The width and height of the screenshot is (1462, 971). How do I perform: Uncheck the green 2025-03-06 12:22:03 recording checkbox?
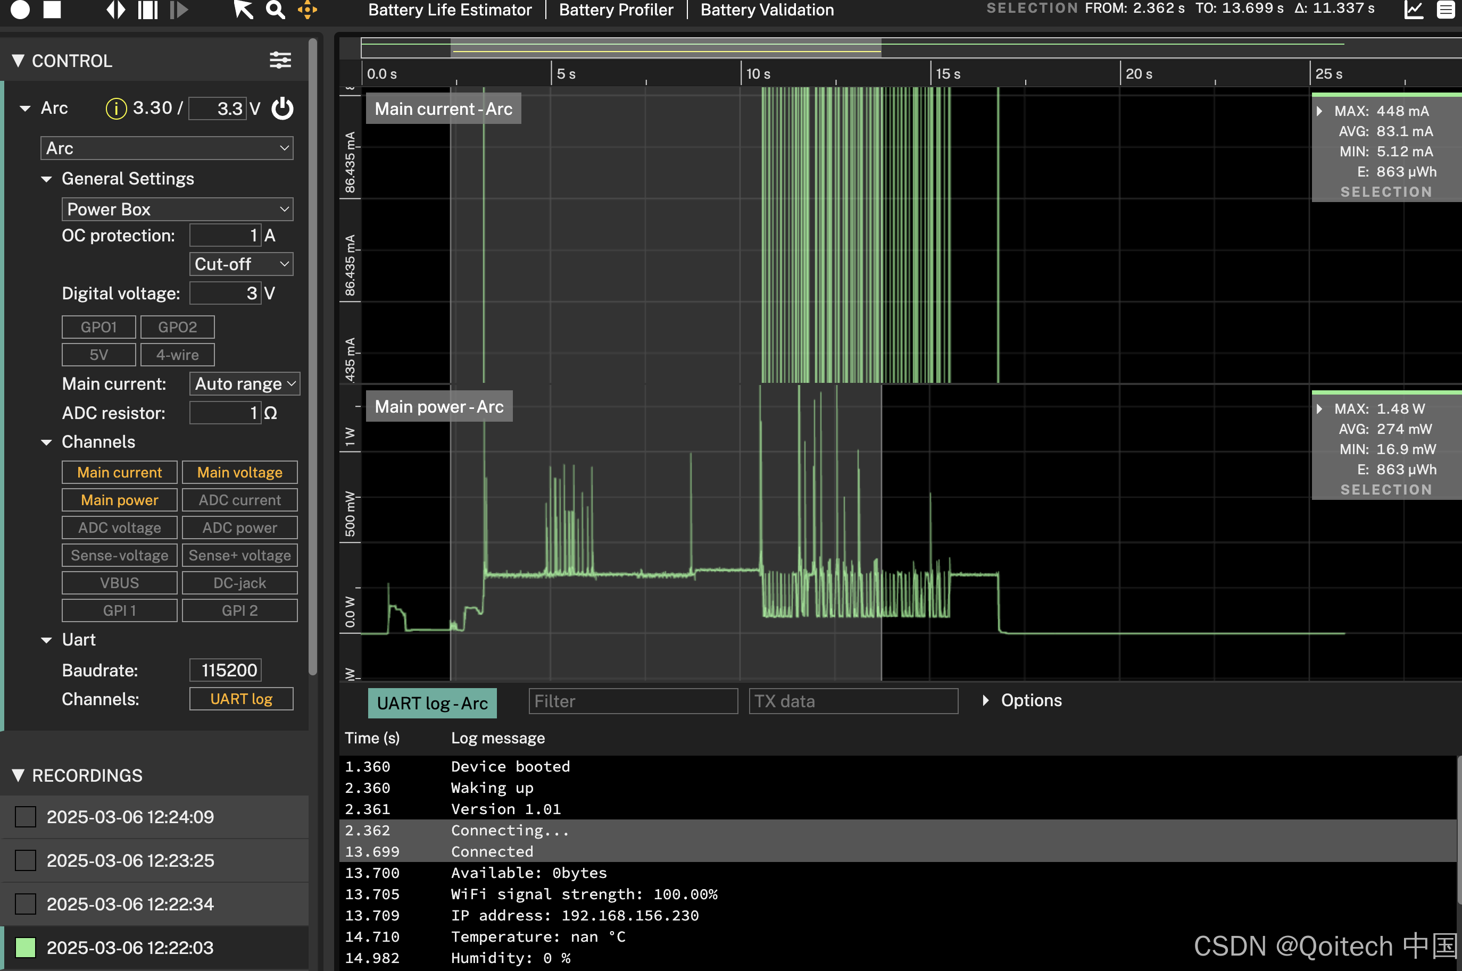[26, 948]
